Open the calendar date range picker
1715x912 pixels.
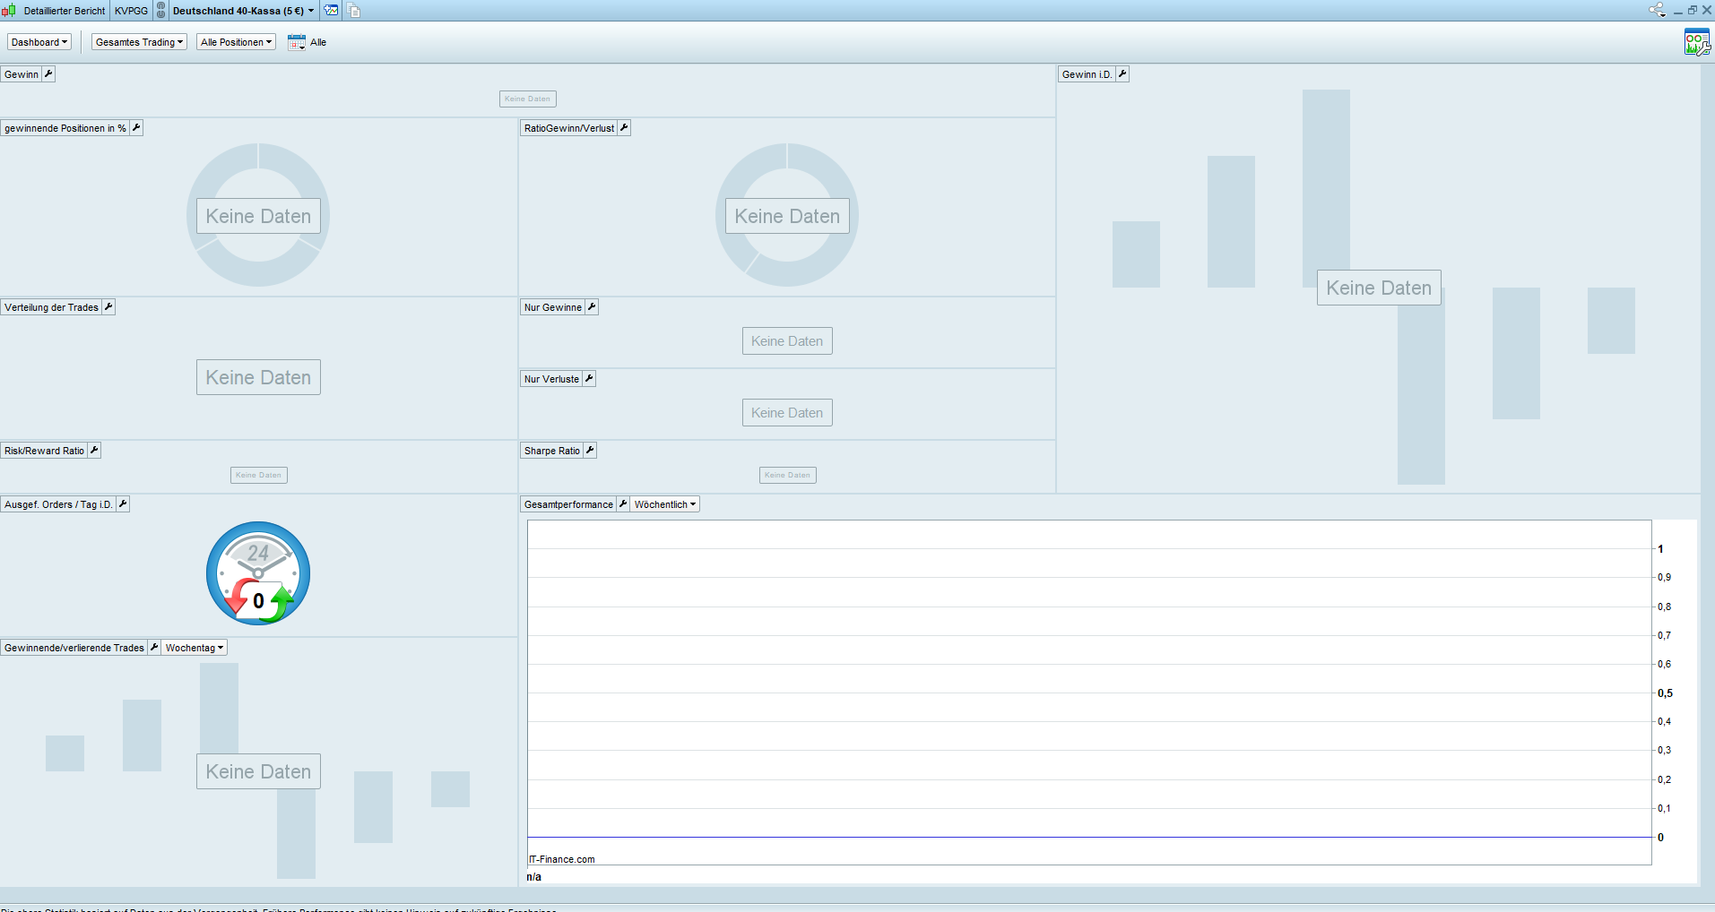pos(297,42)
